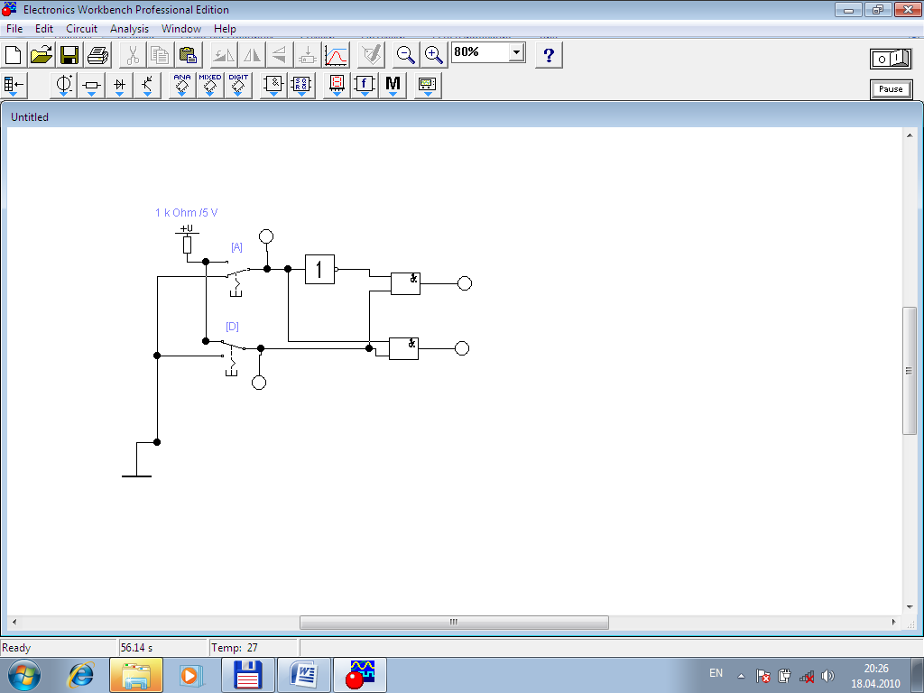Open the Help menu
This screenshot has width=924, height=693.
pyautogui.click(x=225, y=28)
